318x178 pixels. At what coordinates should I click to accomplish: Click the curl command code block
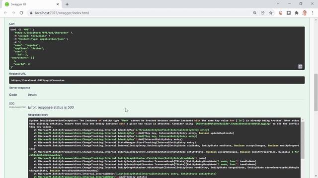point(157,48)
